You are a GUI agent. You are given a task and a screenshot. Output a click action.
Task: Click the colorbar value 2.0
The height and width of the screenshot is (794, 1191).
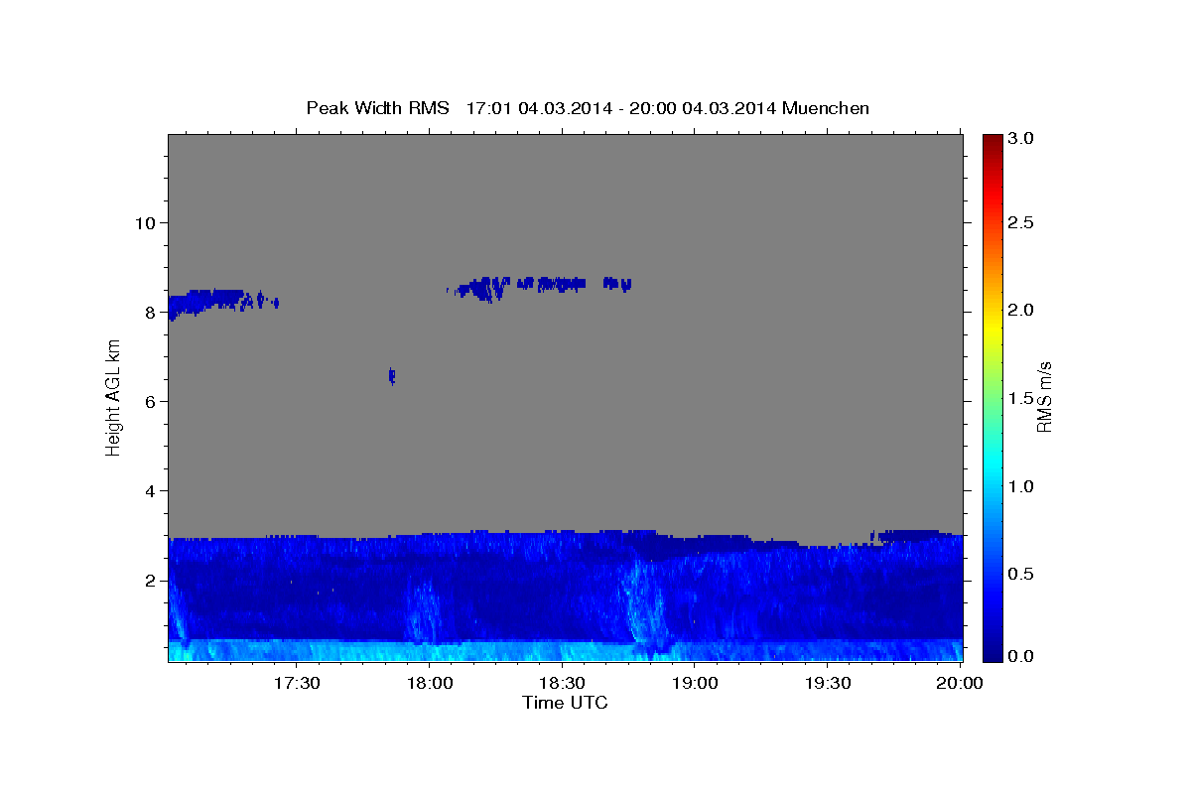[1022, 310]
